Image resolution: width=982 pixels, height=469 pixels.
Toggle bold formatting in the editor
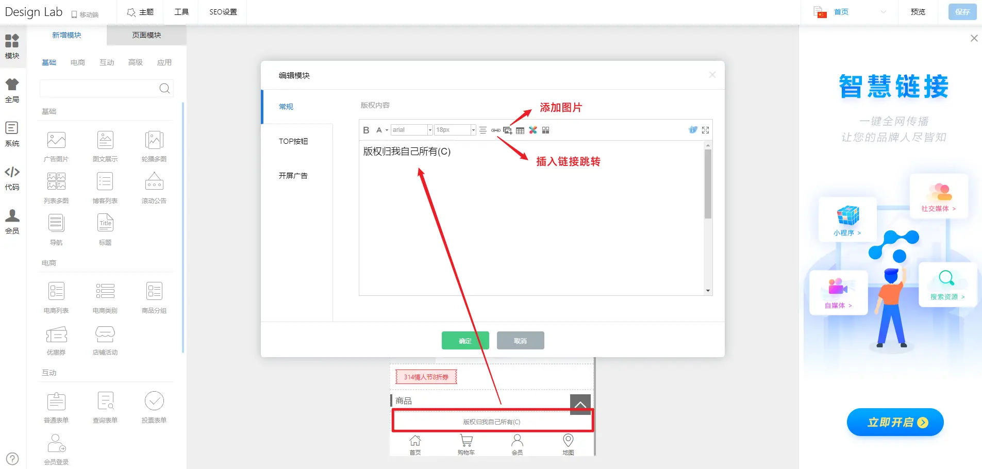pyautogui.click(x=366, y=130)
